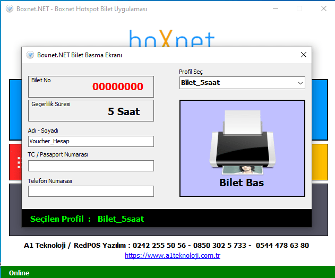Click the Bilet No label
This screenshot has height=278, width=335.
(41, 80)
